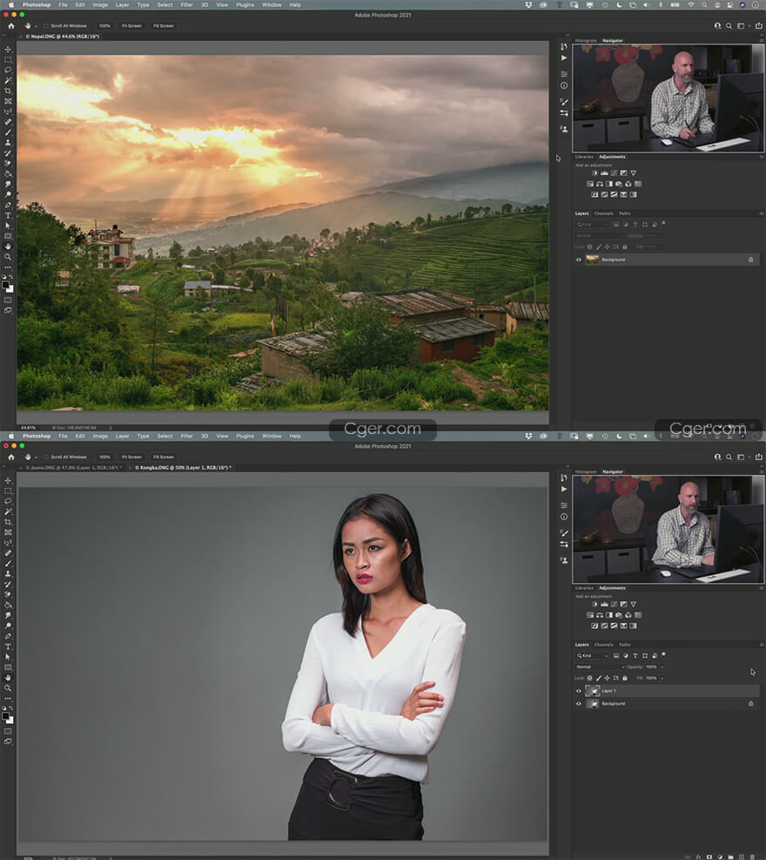
Task: Switch to the Paths tab in the bottom window
Action: point(625,645)
